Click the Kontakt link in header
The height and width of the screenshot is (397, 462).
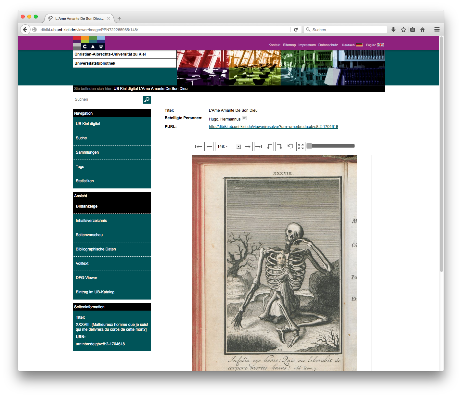274,45
